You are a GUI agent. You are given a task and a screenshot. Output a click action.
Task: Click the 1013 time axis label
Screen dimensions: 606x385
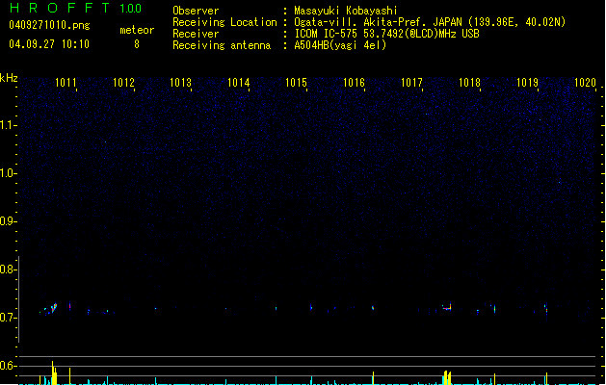(181, 83)
